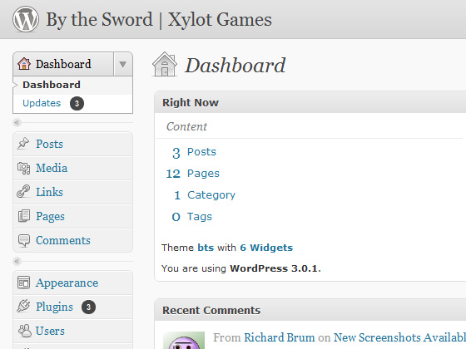Collapse the sidebar using lower separator arrow
466x349 pixels.
pyautogui.click(x=17, y=261)
